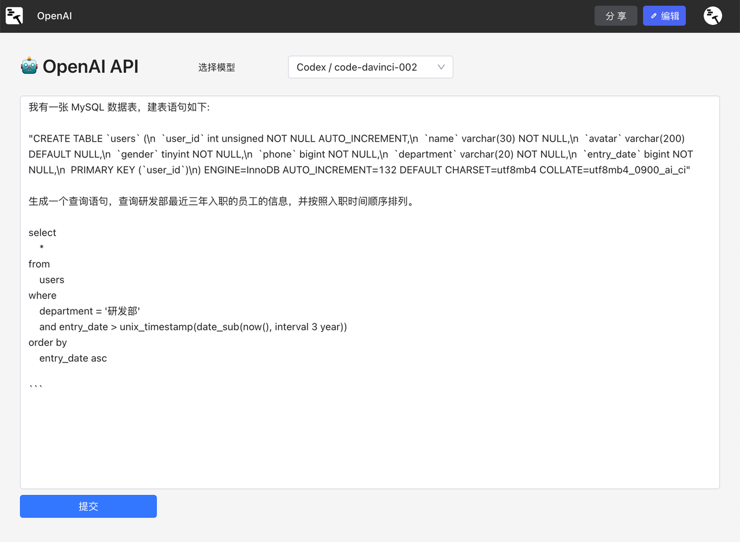Click the CREATE TABLE `users` statement text
The height and width of the screenshot is (542, 740).
(360, 154)
